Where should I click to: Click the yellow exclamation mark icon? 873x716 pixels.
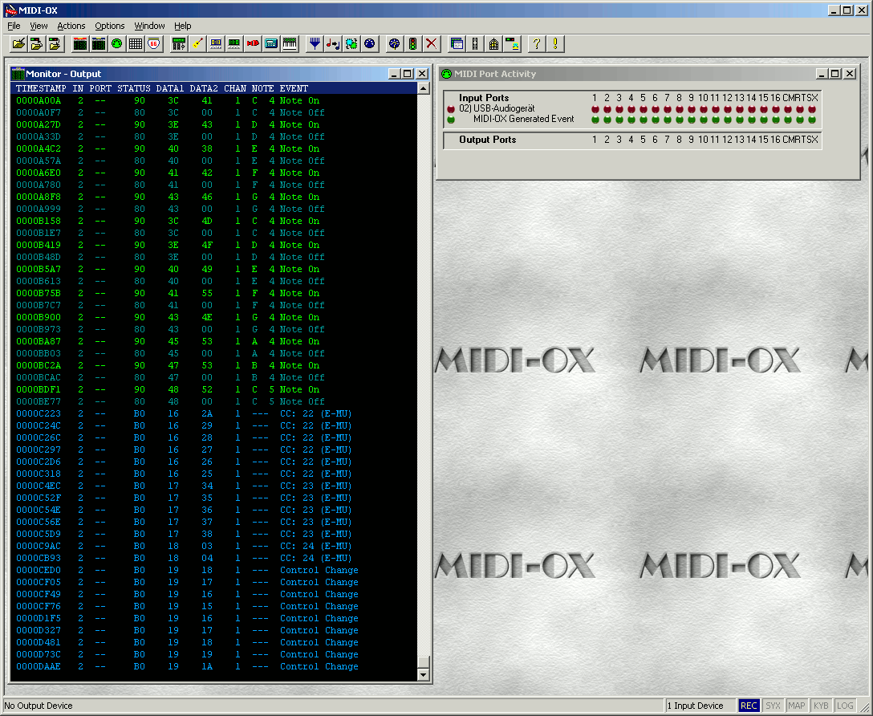pos(555,44)
